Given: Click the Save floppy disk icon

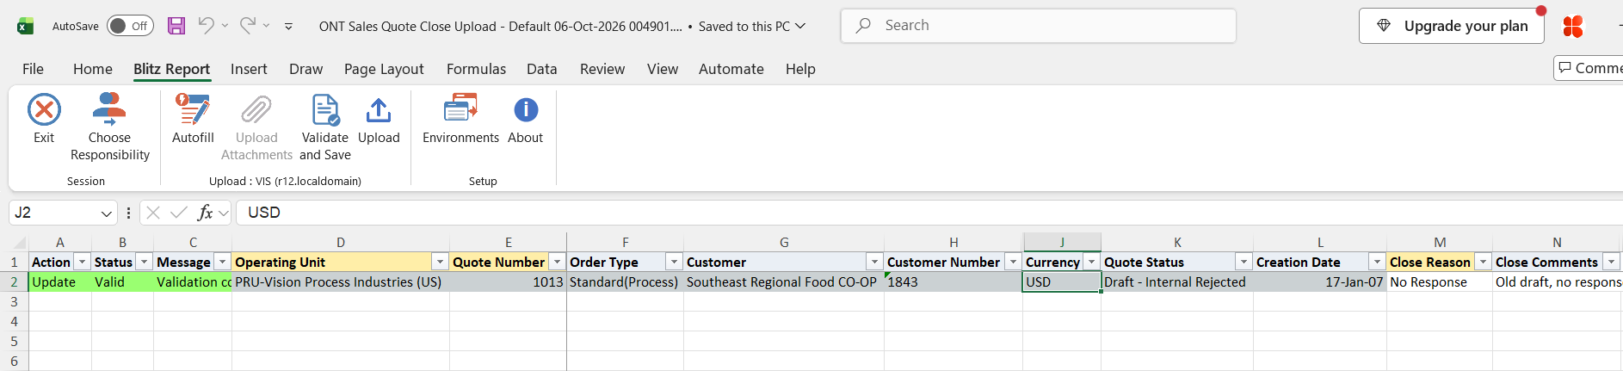Looking at the screenshot, I should [176, 26].
